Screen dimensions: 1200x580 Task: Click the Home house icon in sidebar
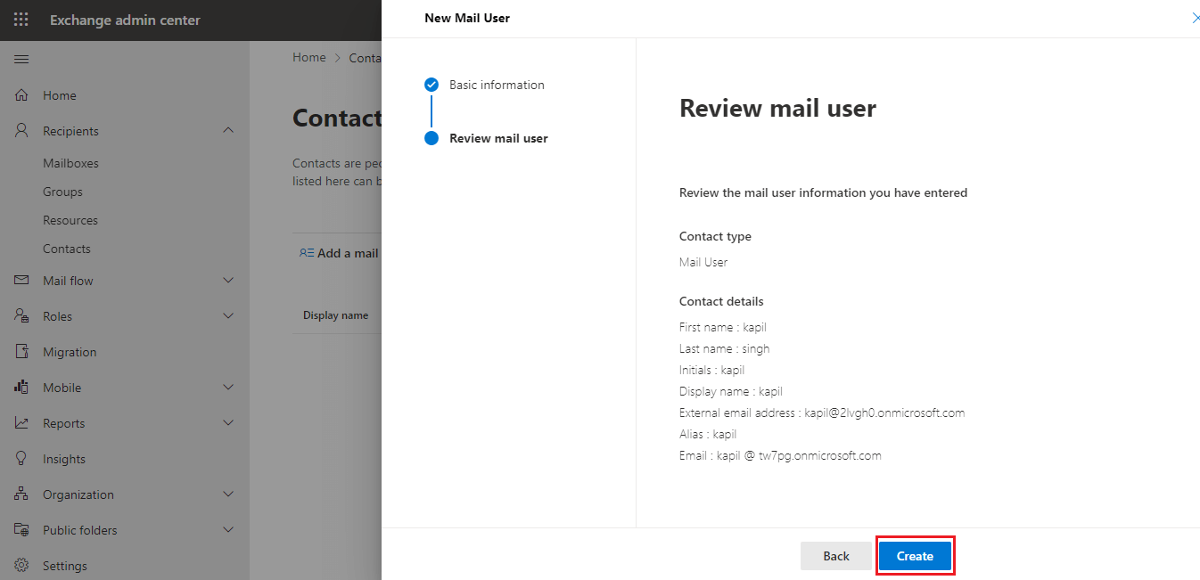[x=22, y=95]
